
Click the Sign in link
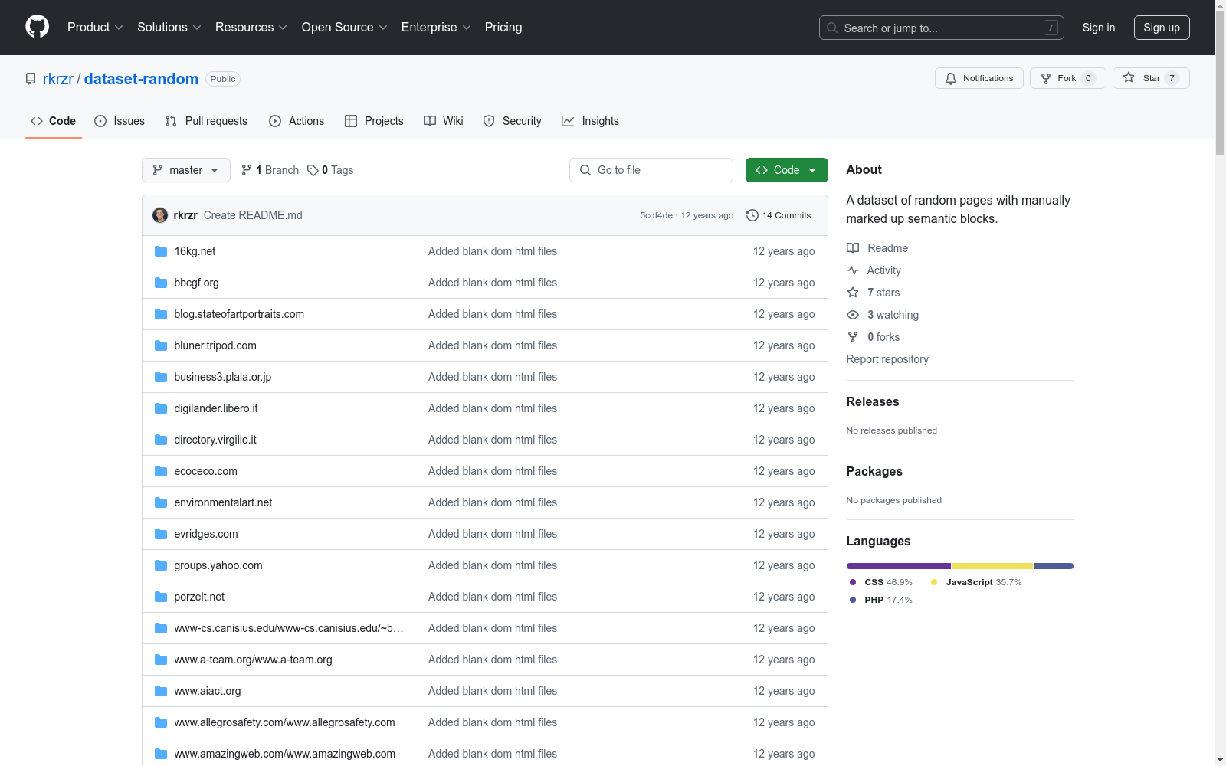click(x=1099, y=28)
